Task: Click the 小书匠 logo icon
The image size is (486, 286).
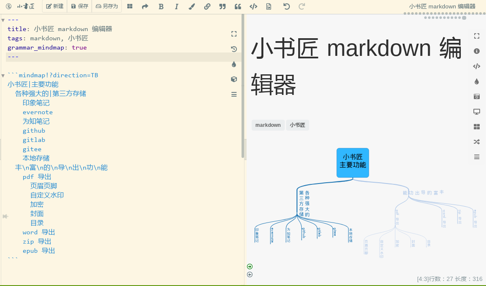Action: (9, 6)
